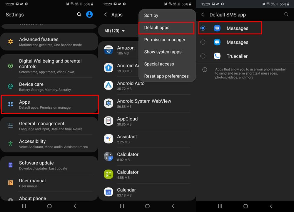Tap the Google Assistant app icon
Viewport: 294px width, 212px height.
tap(108, 139)
